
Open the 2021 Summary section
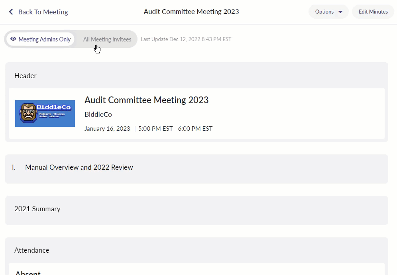click(x=37, y=209)
